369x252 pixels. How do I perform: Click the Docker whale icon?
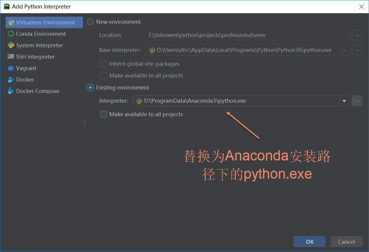[11, 80]
